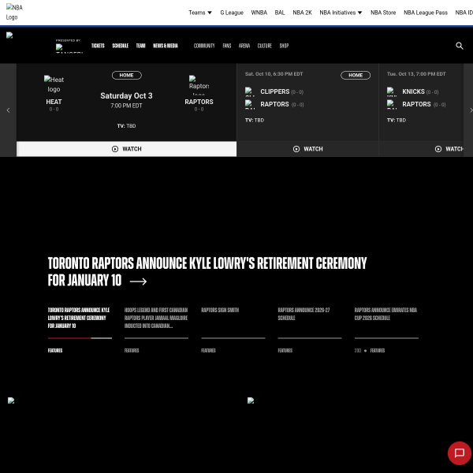Select Emirates NBA Cup 2026 Schedule tab
Image resolution: width=473 pixels, height=473 pixels.
tap(385, 314)
